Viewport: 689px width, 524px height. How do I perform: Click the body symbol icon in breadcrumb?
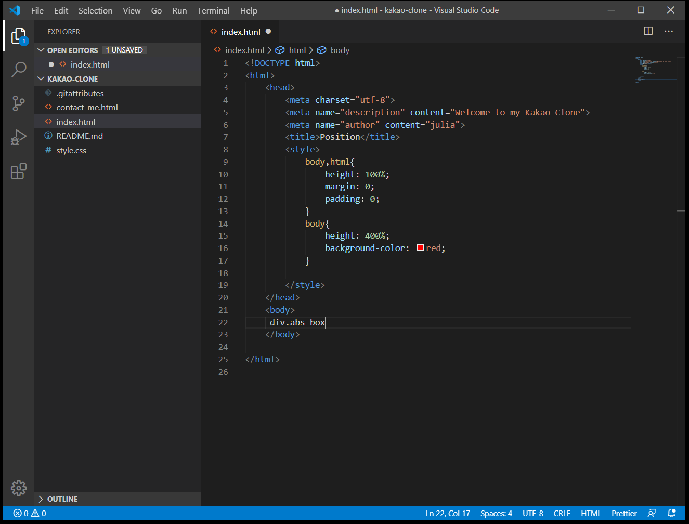coord(321,50)
